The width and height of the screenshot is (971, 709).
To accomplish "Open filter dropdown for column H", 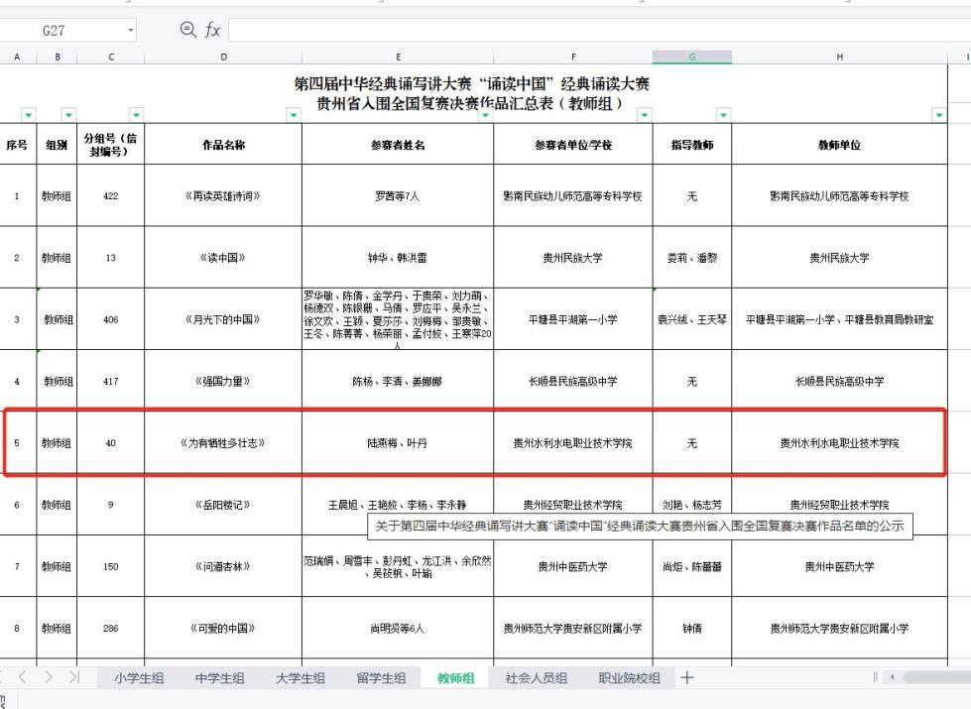I will (939, 115).
